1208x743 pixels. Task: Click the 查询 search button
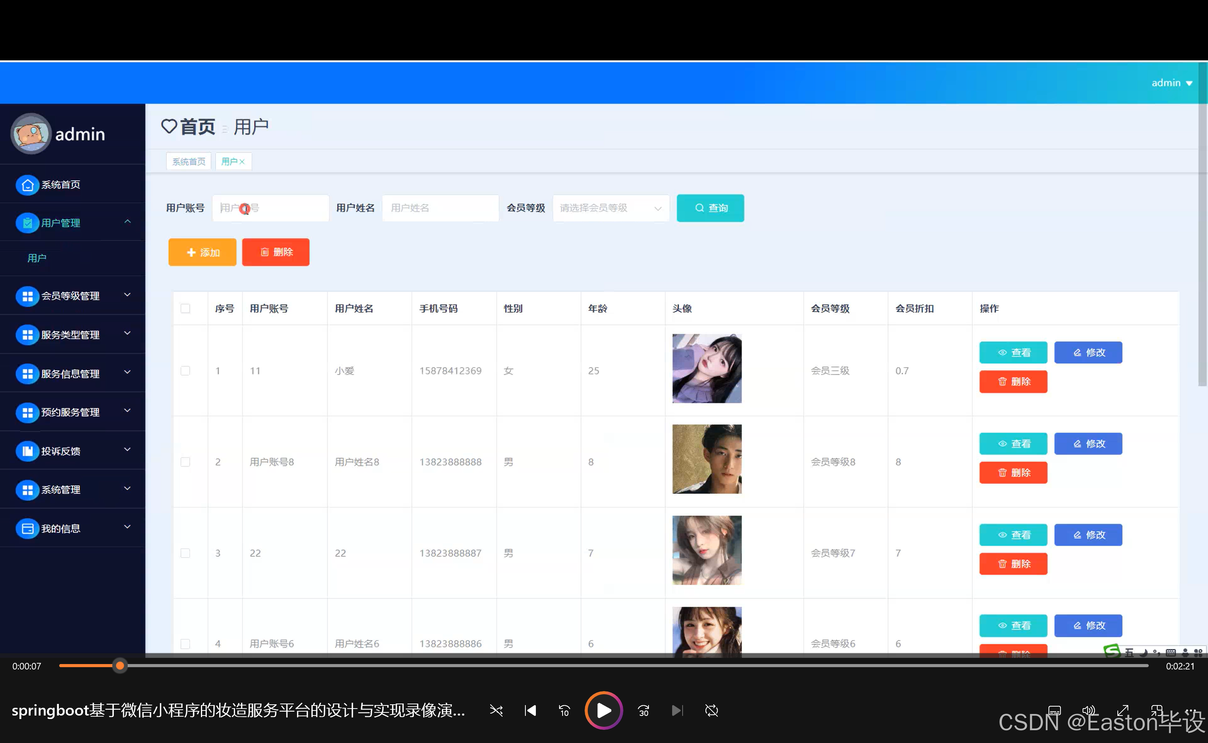[x=710, y=208]
